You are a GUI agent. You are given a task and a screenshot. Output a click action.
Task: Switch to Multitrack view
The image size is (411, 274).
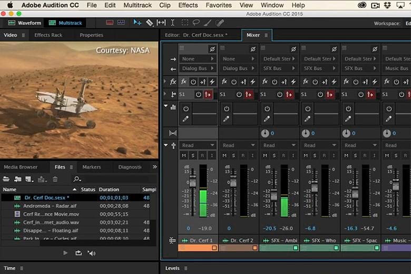[x=65, y=23]
